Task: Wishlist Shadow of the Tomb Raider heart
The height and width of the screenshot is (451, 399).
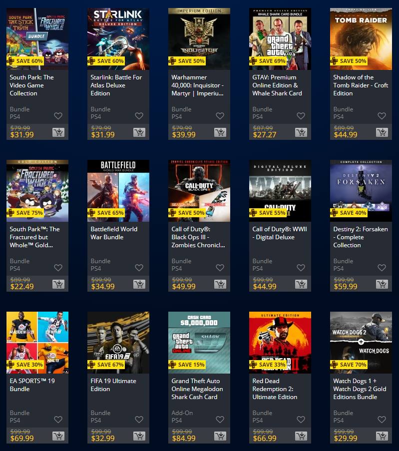Action: [382, 116]
